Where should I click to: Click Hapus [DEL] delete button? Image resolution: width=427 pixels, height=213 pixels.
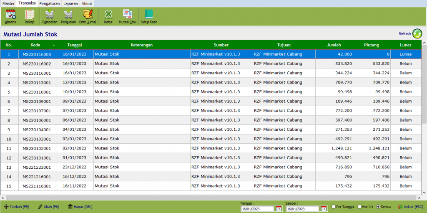[x=80, y=207]
